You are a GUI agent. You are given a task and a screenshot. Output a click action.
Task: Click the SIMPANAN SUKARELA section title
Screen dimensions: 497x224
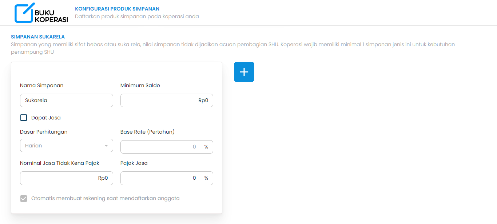[38, 36]
